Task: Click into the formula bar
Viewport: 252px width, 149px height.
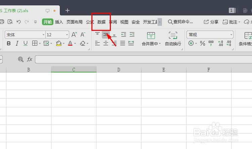Action: [143, 59]
